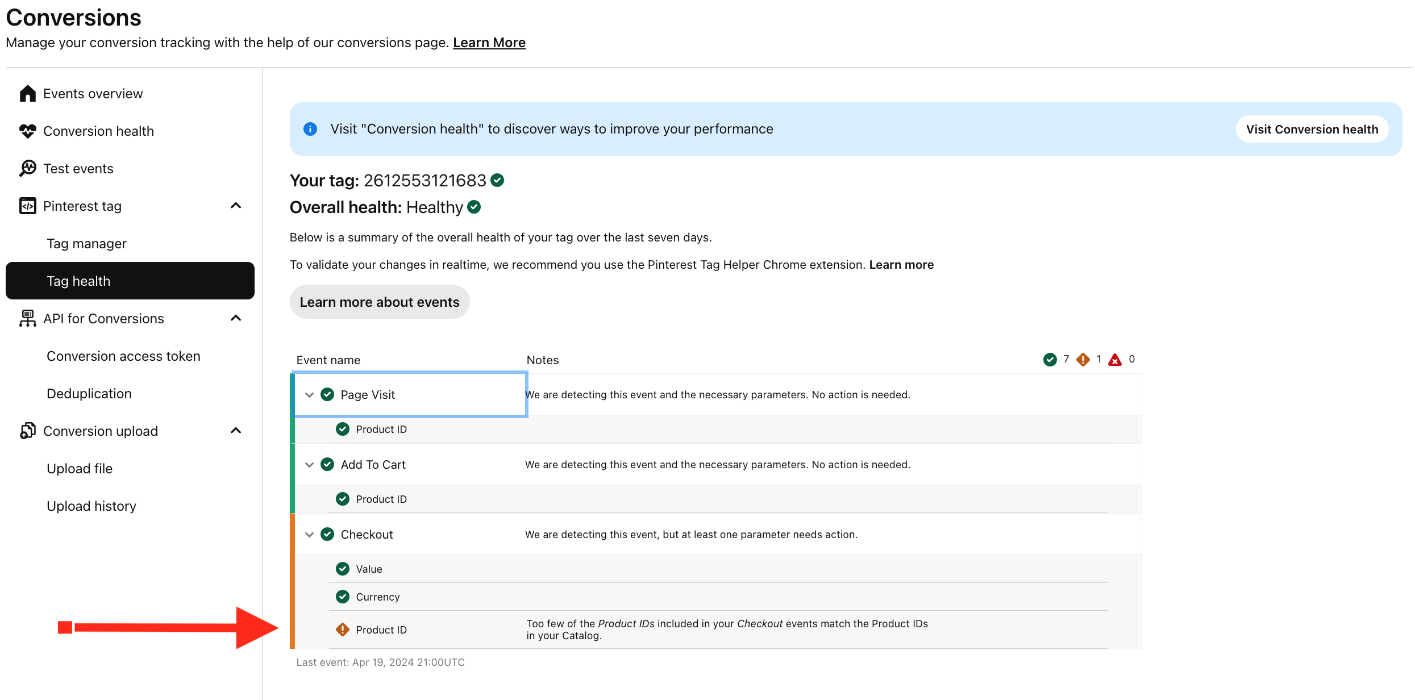Click the Events overview home icon
This screenshot has width=1415, height=700.
[27, 94]
